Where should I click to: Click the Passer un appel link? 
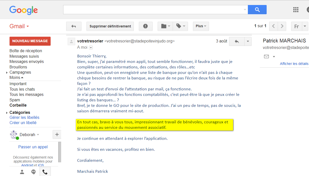click(33, 147)
